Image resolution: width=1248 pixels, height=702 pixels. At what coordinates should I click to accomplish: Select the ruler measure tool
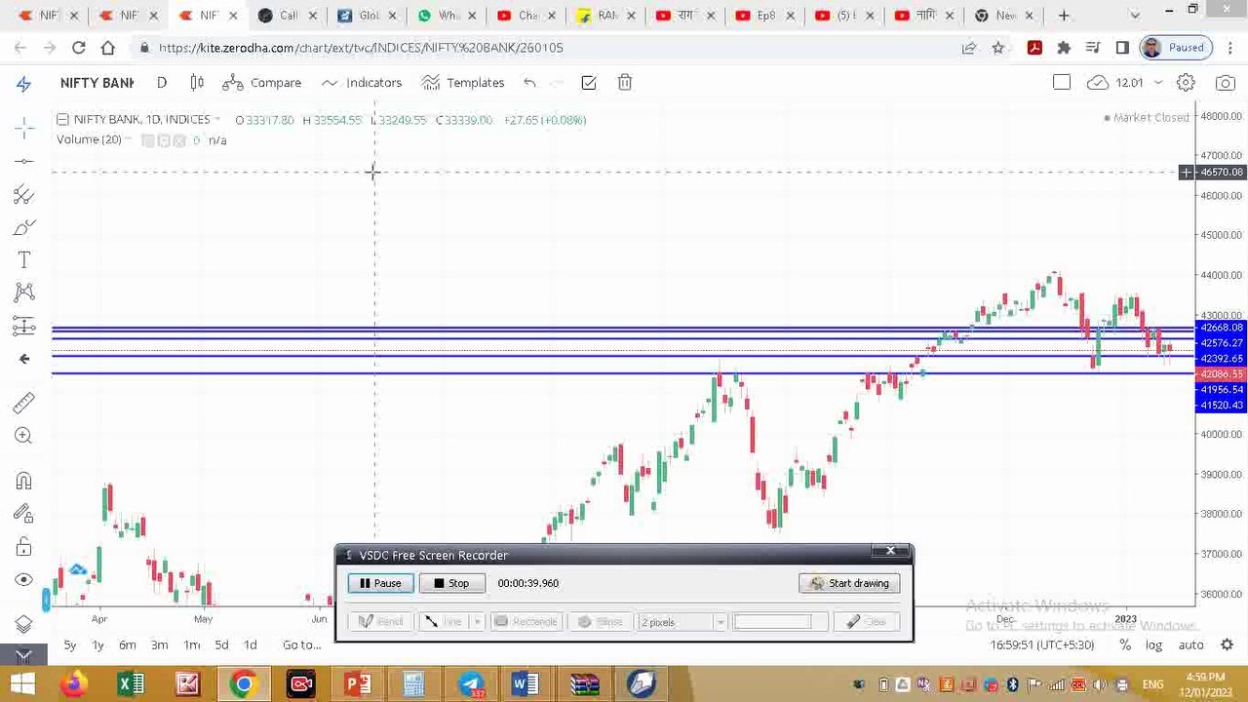pos(24,403)
